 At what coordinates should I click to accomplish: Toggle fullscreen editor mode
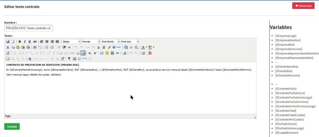point(143,53)
